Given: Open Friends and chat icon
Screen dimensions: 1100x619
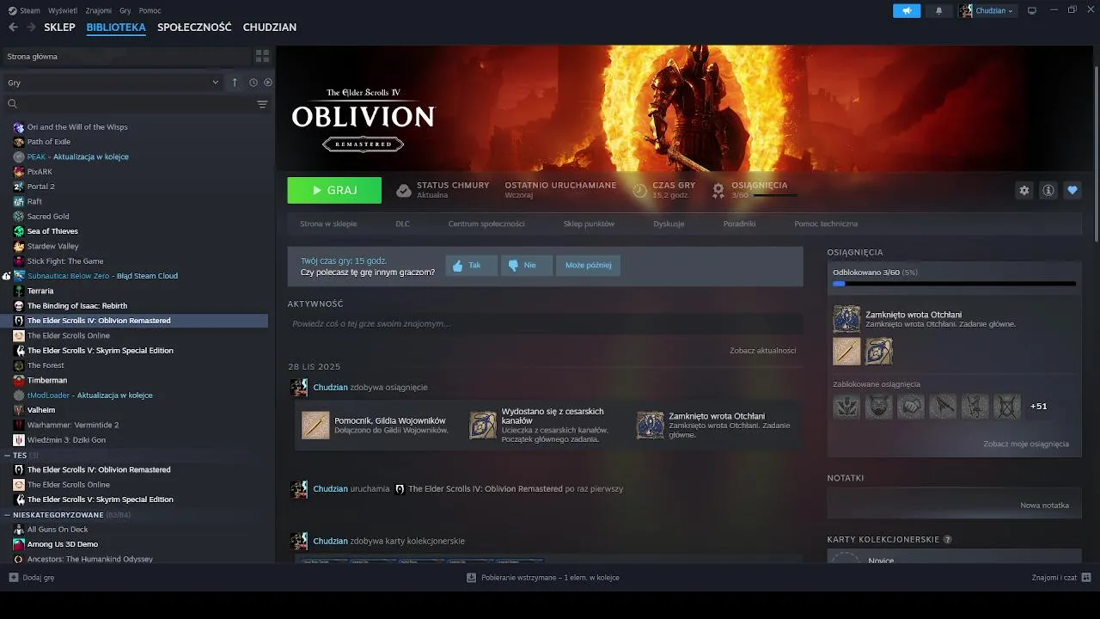Looking at the screenshot, I should (1086, 578).
